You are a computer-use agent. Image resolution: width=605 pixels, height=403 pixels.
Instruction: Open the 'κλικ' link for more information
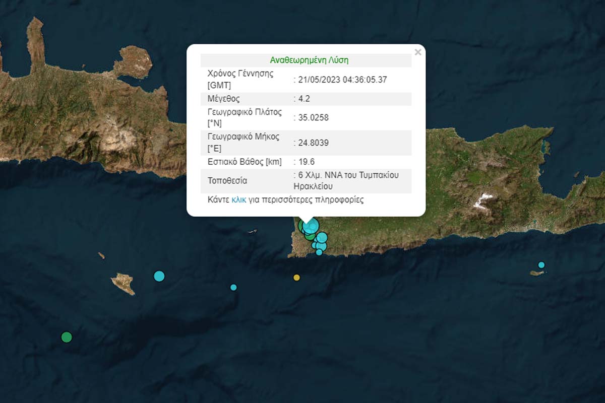pyautogui.click(x=238, y=200)
